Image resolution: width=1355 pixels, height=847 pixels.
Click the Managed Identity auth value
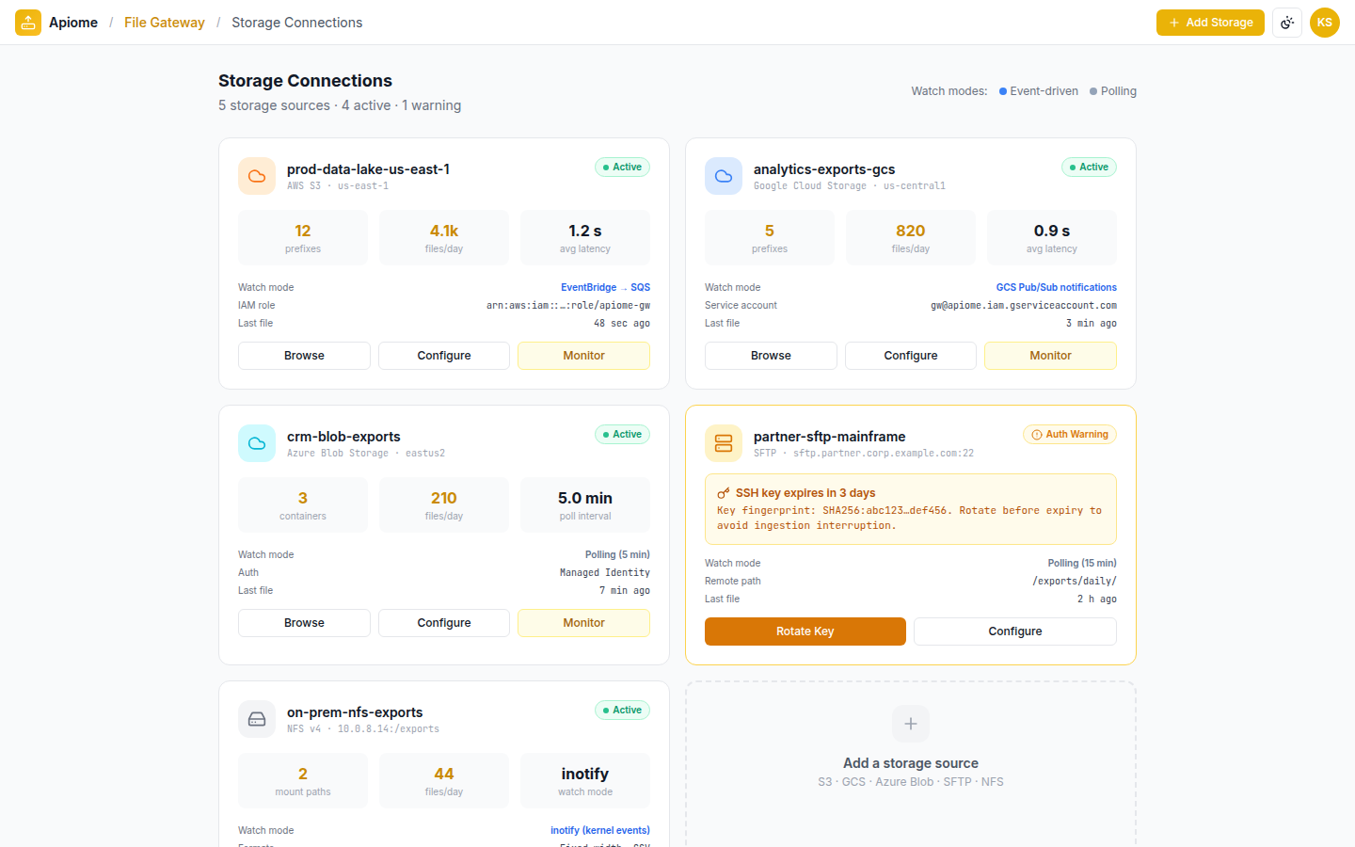(x=605, y=573)
